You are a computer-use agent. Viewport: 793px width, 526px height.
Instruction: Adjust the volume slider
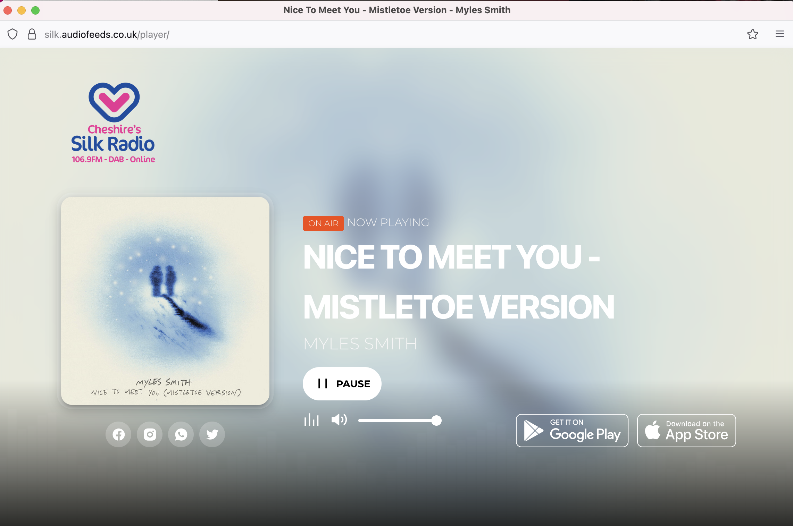click(400, 421)
